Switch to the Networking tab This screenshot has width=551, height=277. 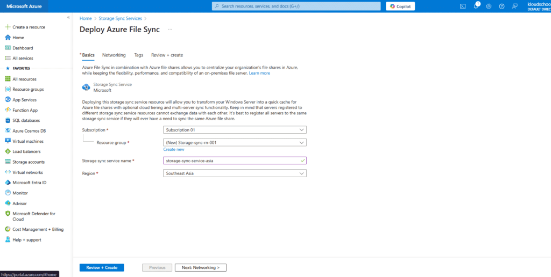114,55
